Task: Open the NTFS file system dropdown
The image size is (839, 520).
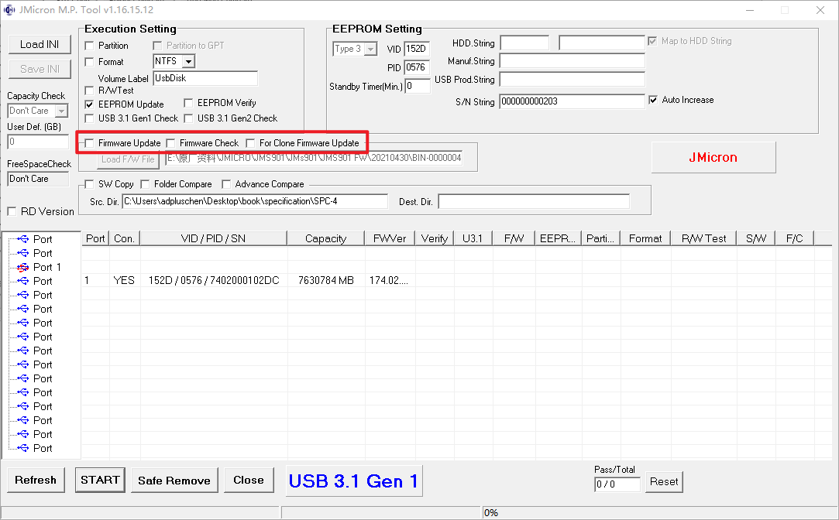Action: pyautogui.click(x=188, y=61)
